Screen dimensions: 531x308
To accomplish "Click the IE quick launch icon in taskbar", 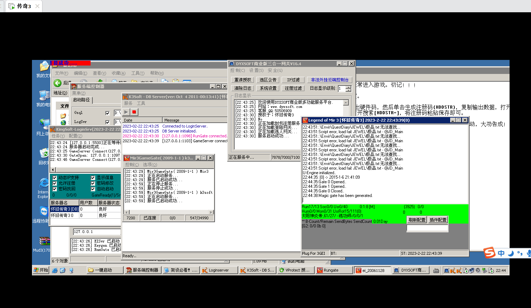I will click(55, 271).
